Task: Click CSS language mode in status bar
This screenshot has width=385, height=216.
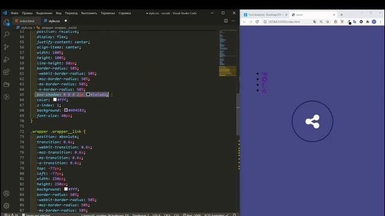Action: pos(176,215)
